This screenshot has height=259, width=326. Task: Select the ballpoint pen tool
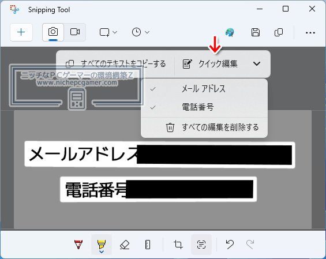point(78,245)
